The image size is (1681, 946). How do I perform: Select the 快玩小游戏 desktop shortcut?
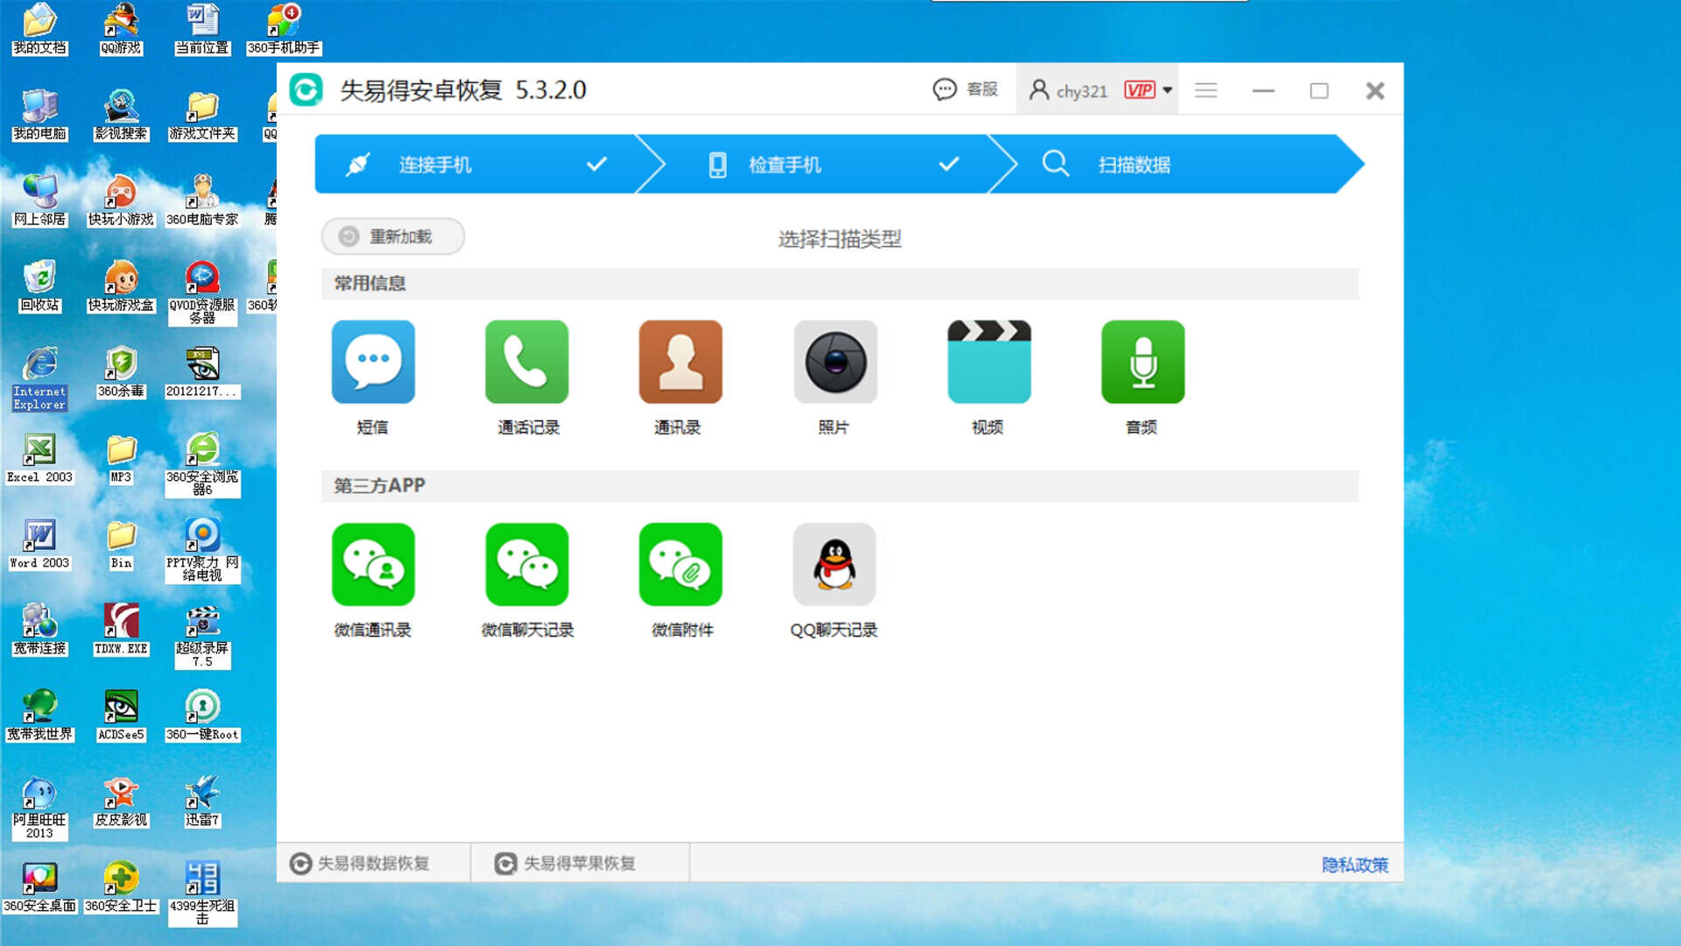(121, 201)
